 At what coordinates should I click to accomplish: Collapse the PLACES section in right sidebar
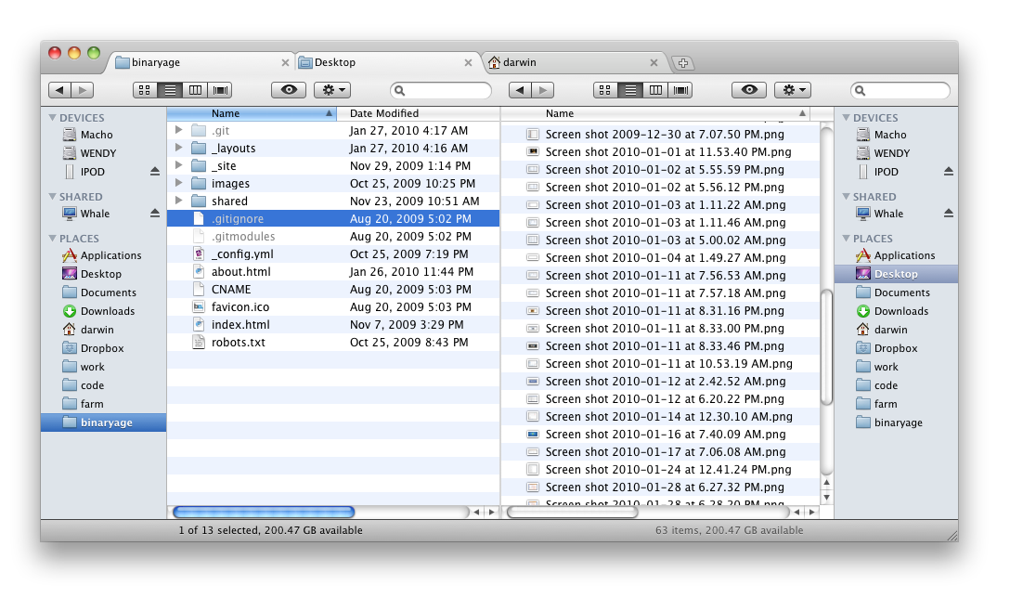(x=846, y=239)
